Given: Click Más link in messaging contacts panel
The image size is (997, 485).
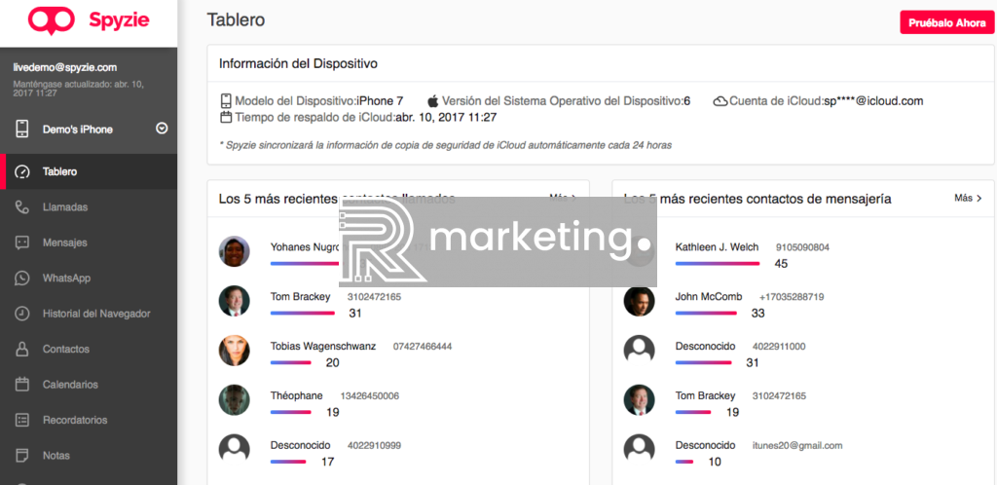Looking at the screenshot, I should (x=968, y=199).
